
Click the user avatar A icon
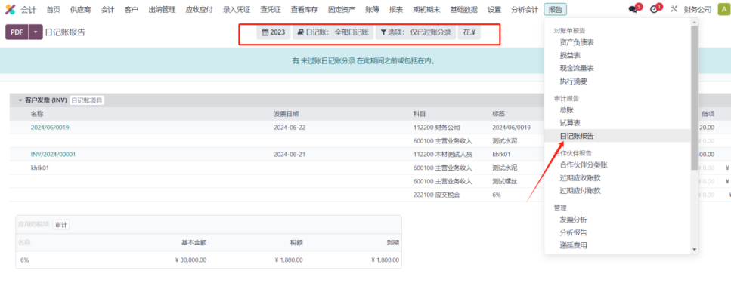tap(724, 9)
